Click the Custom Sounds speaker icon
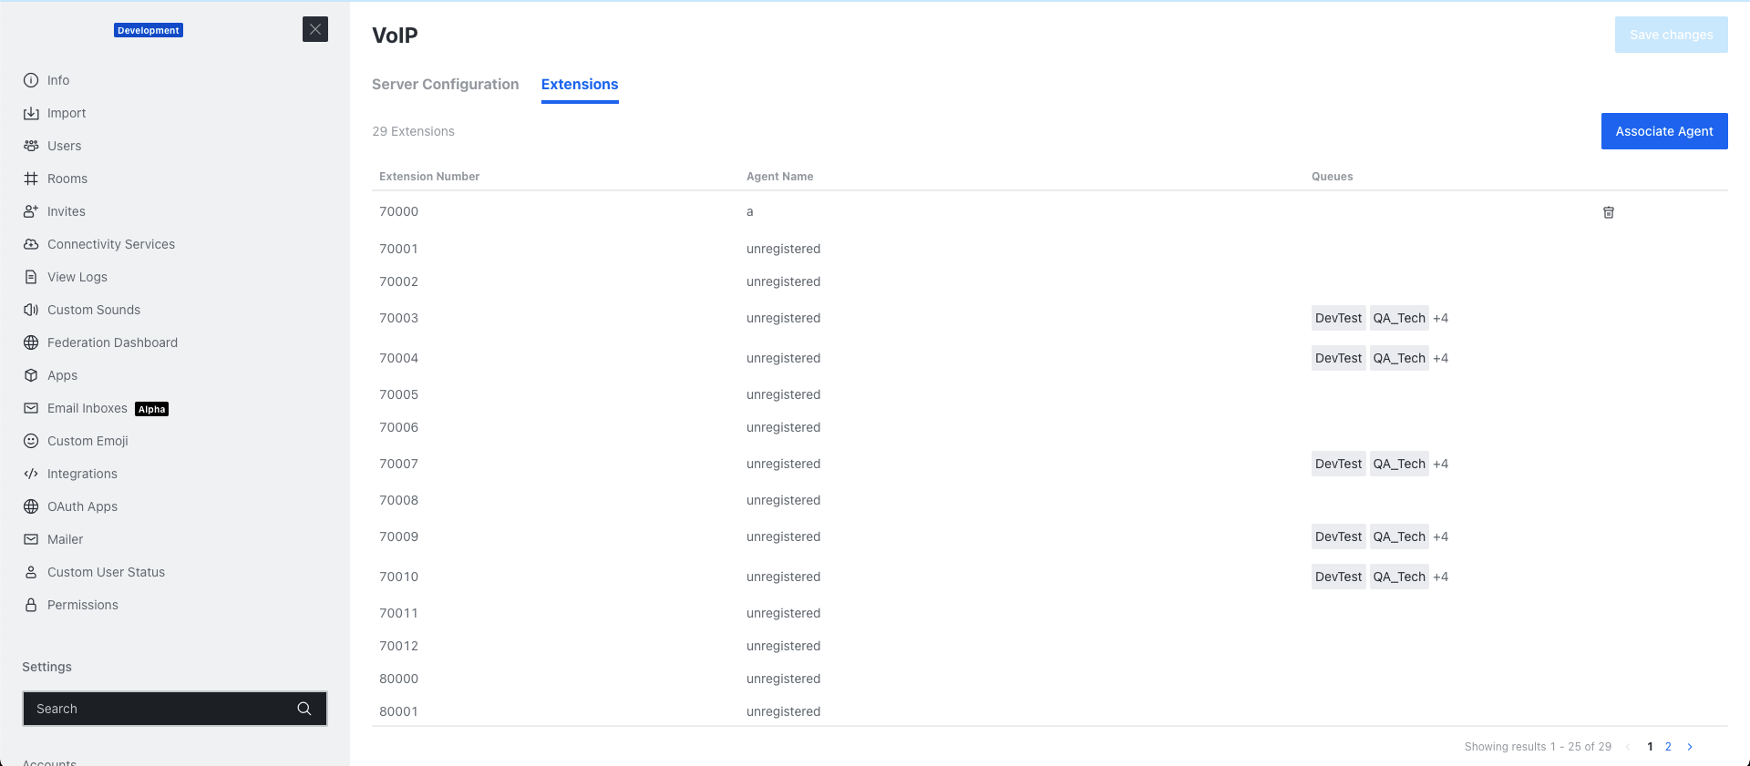This screenshot has width=1750, height=766. pyautogui.click(x=31, y=310)
